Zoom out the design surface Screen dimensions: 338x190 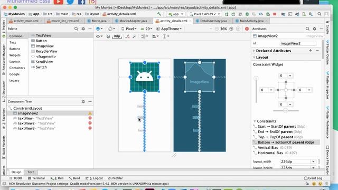(x=217, y=28)
